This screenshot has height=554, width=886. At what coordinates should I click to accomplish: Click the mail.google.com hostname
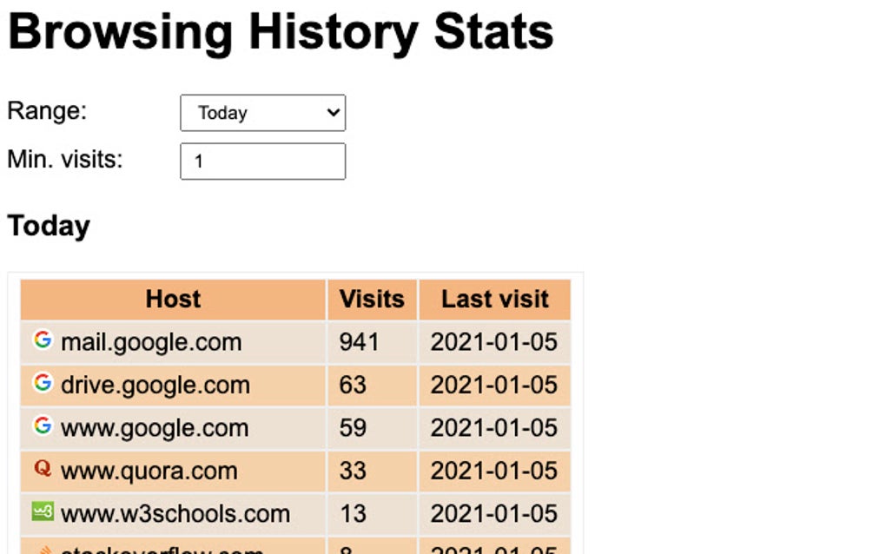[x=150, y=341]
